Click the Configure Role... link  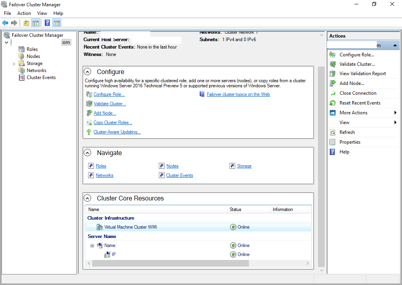109,94
